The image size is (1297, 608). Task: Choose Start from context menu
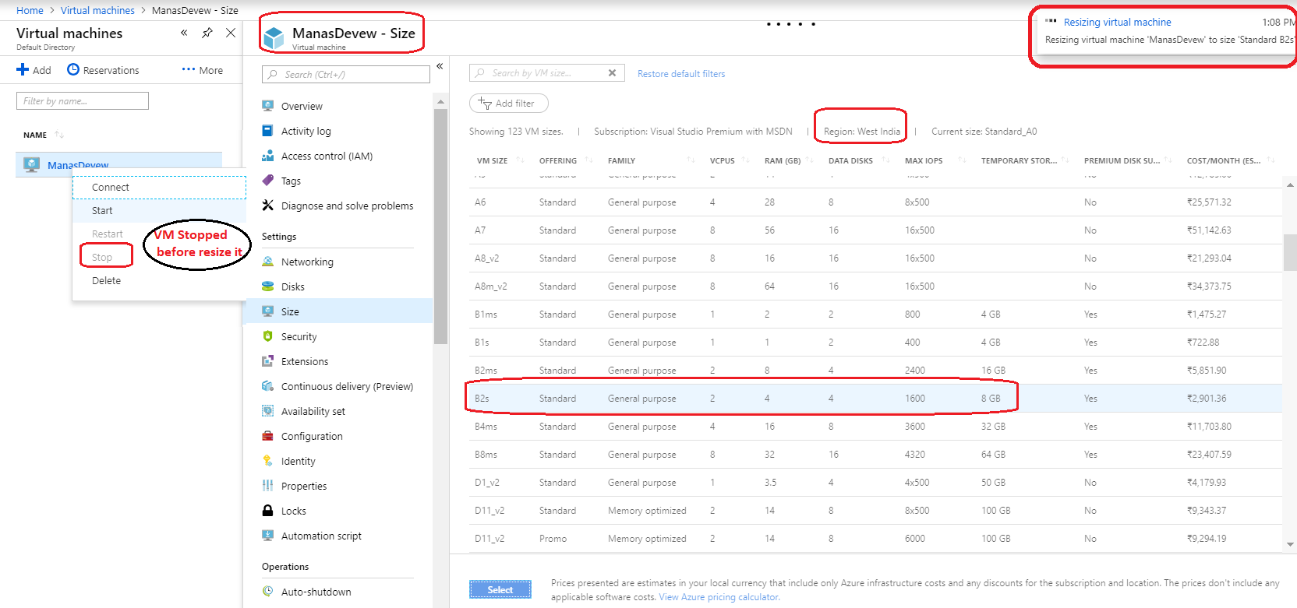point(102,210)
